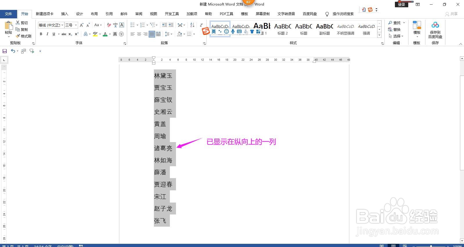Toggle the Sogou input microphone icon
This screenshot has height=247, width=464.
(x=233, y=31)
